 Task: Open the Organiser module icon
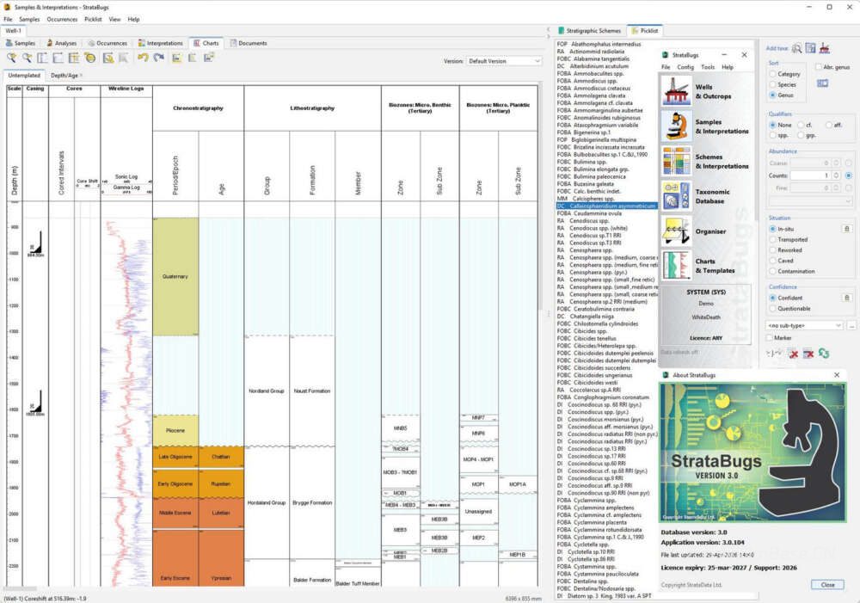pos(676,231)
